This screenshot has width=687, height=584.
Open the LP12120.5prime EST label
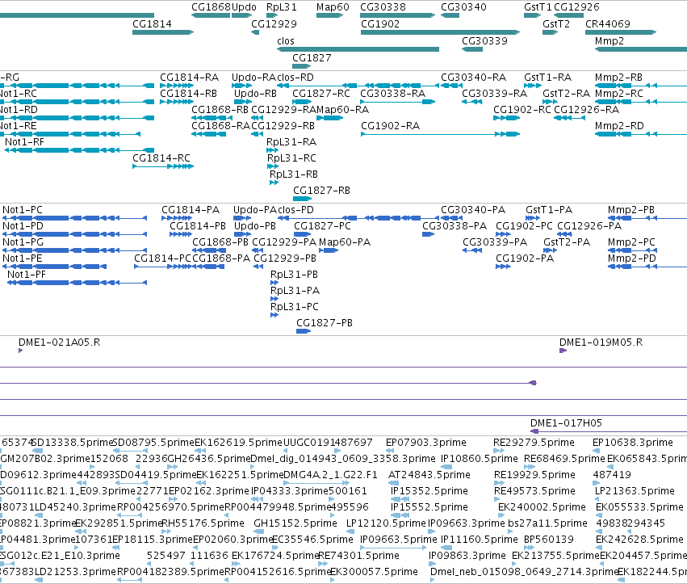point(386,523)
